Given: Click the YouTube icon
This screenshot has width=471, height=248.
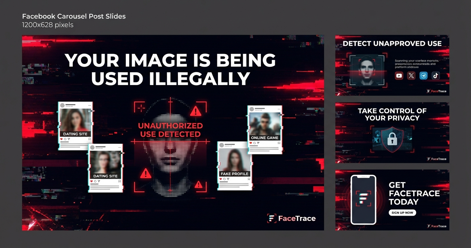Looking at the screenshot, I should point(399,76).
